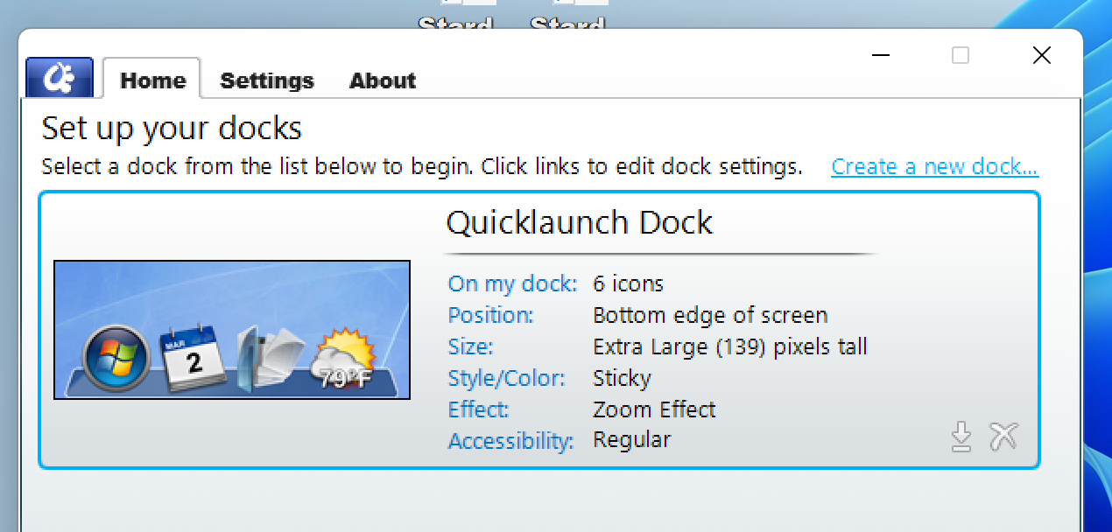Click the export dock arrow icon
Viewport: 1112px width, 532px height.
point(961,436)
